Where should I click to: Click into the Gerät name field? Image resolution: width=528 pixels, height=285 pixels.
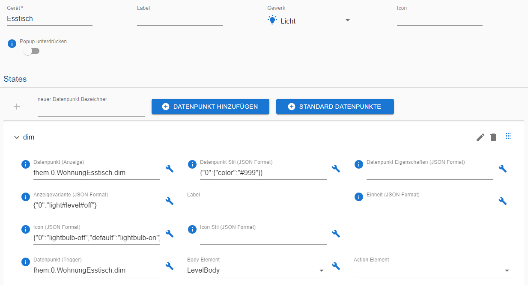point(50,19)
